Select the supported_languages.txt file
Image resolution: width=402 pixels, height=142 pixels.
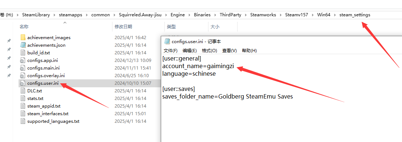[x=53, y=121]
